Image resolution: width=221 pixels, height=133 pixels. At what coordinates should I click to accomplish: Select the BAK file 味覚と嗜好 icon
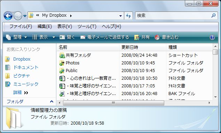tap(62, 94)
